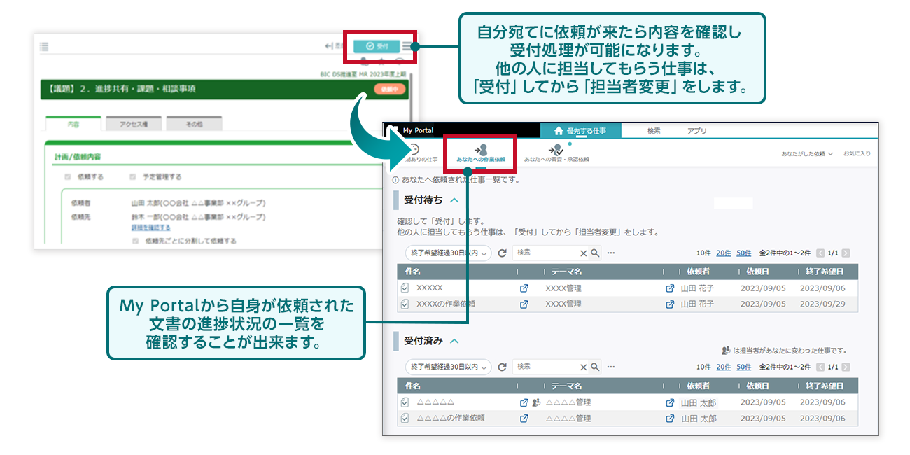Image resolution: width=910 pixels, height=455 pixels.
Task: Open the external link icon beside XXXXX
Action: pos(524,287)
